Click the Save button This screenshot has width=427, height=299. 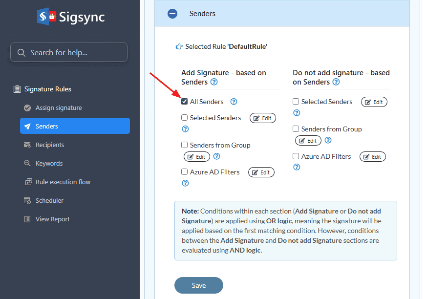[198, 285]
